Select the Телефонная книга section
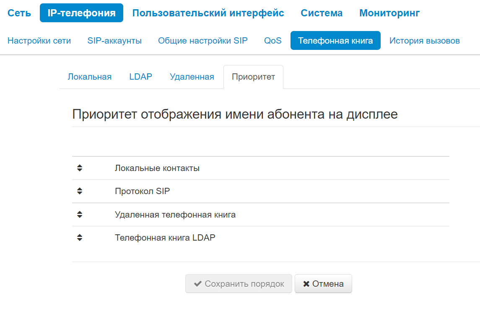 (x=335, y=41)
